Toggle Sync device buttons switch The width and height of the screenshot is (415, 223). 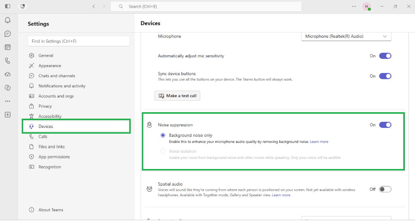click(x=385, y=76)
